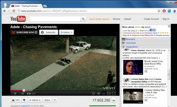Click the >> button under Norah Jones video
Screen dimensions: 177x107
click(x=146, y=71)
